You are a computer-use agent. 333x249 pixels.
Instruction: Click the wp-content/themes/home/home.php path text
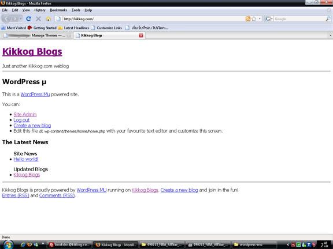(x=75, y=131)
